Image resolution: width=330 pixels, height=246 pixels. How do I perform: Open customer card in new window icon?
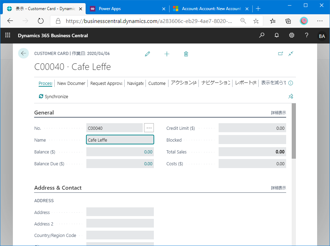[x=280, y=54]
